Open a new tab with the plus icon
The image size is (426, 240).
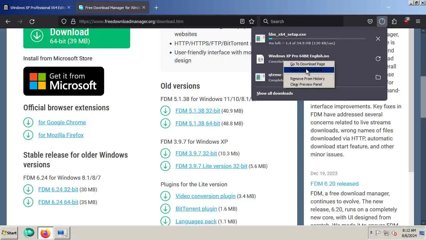pos(156,7)
